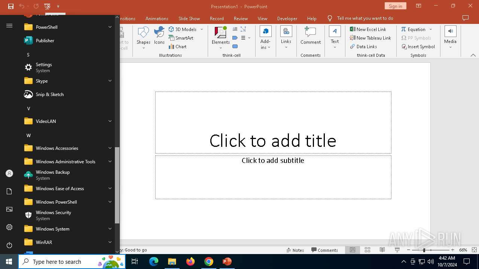Switch to Normal view
The height and width of the screenshot is (269, 479).
coord(353,250)
